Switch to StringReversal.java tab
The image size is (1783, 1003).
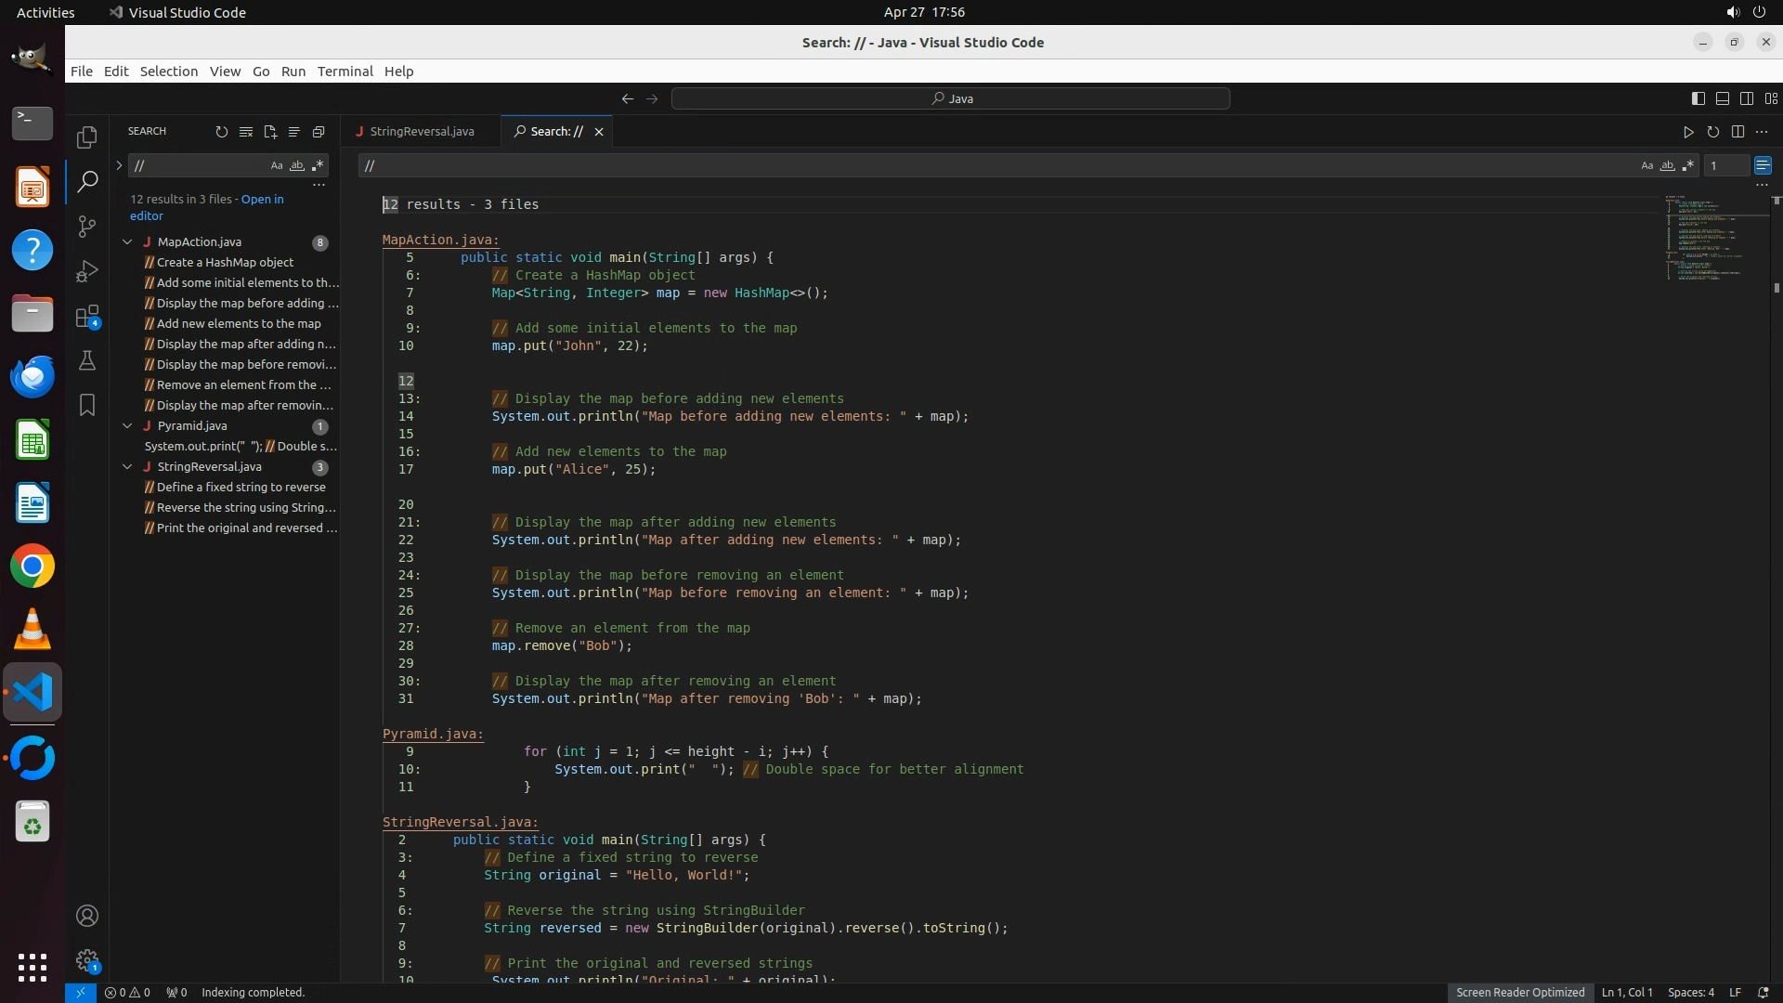[x=421, y=132]
